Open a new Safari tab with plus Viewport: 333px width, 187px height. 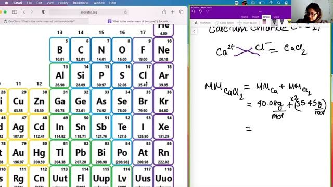[x=172, y=12]
